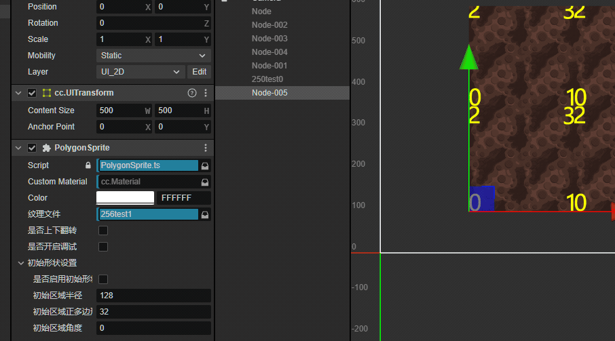This screenshot has width=615, height=341.
Task: Click Anchor Point X field
Action: tap(124, 127)
